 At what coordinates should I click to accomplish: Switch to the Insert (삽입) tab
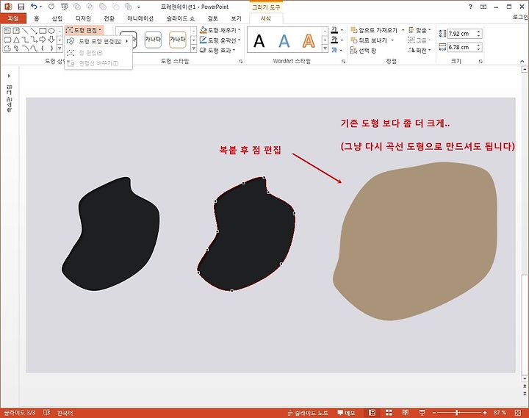tap(57, 18)
